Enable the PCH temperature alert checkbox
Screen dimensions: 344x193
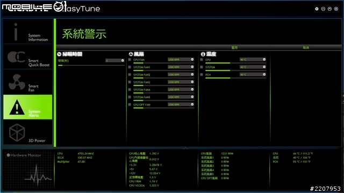click(x=202, y=75)
